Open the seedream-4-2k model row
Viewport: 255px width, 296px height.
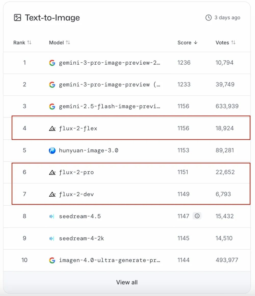pos(81,238)
